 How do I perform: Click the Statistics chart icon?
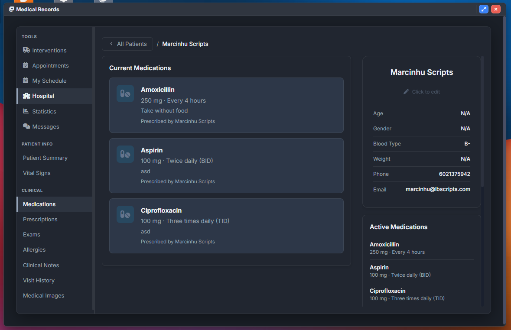point(26,111)
